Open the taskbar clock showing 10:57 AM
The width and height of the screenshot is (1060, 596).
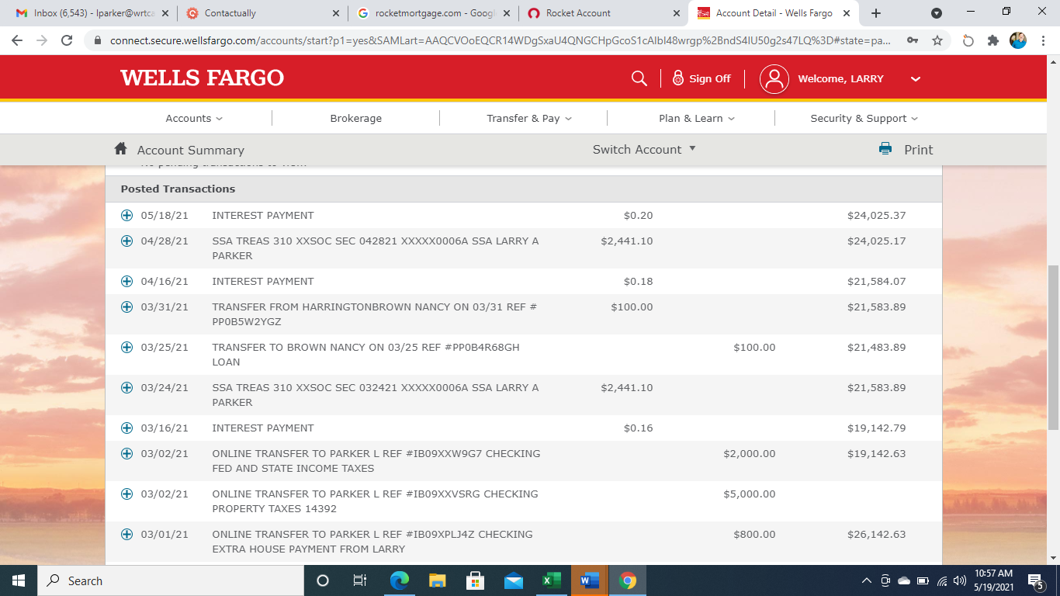(x=992, y=580)
